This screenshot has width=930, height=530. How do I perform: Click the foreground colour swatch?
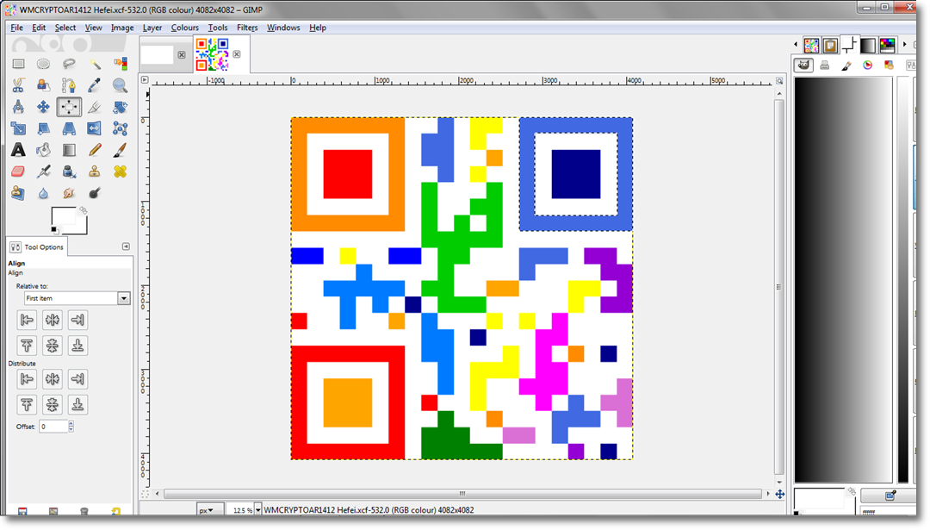click(x=63, y=216)
